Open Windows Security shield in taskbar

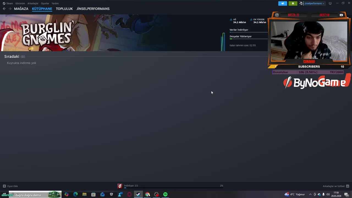click(111, 194)
